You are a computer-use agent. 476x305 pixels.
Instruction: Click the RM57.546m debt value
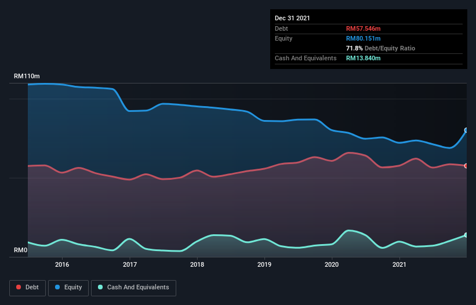tap(363, 28)
